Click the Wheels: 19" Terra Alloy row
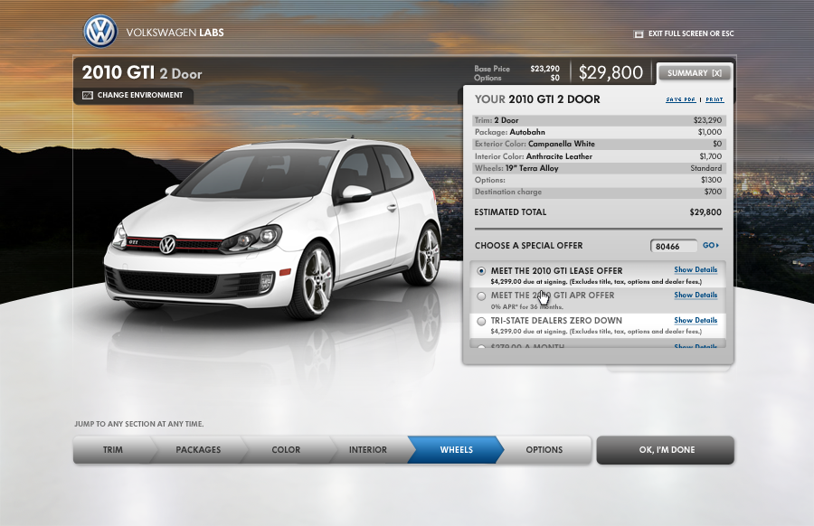Screen dimensions: 814x526 pos(598,168)
